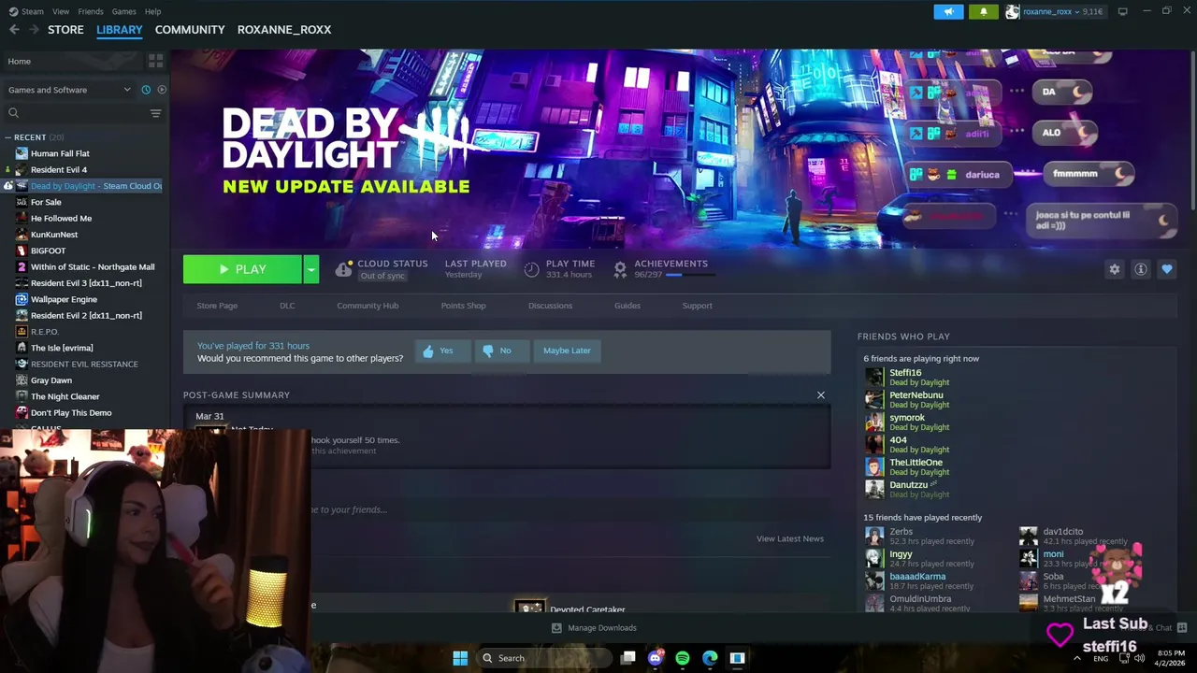
Task: Go to the STORE tab
Action: (x=65, y=30)
